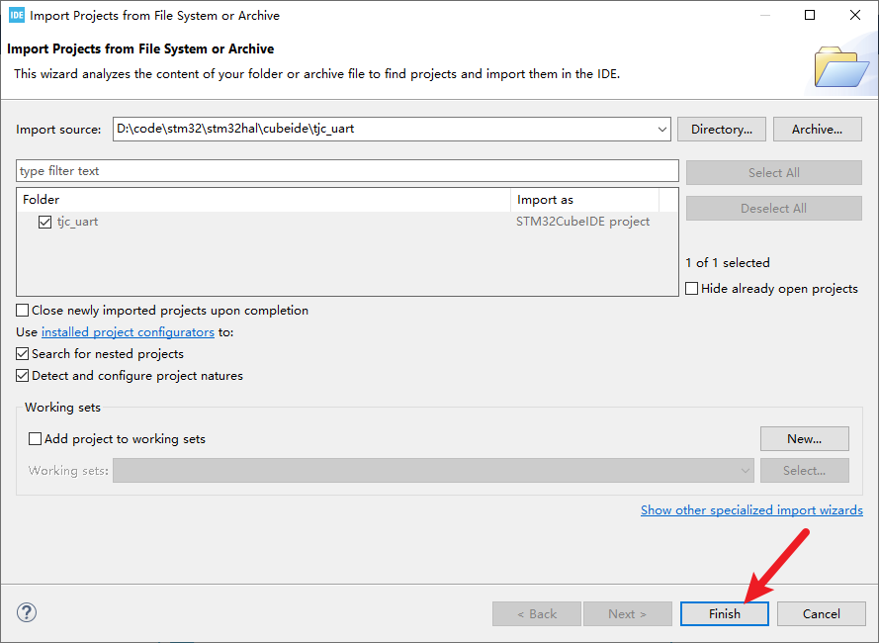879x643 pixels.
Task: Click the IDE icon in title bar
Action: click(x=16, y=15)
